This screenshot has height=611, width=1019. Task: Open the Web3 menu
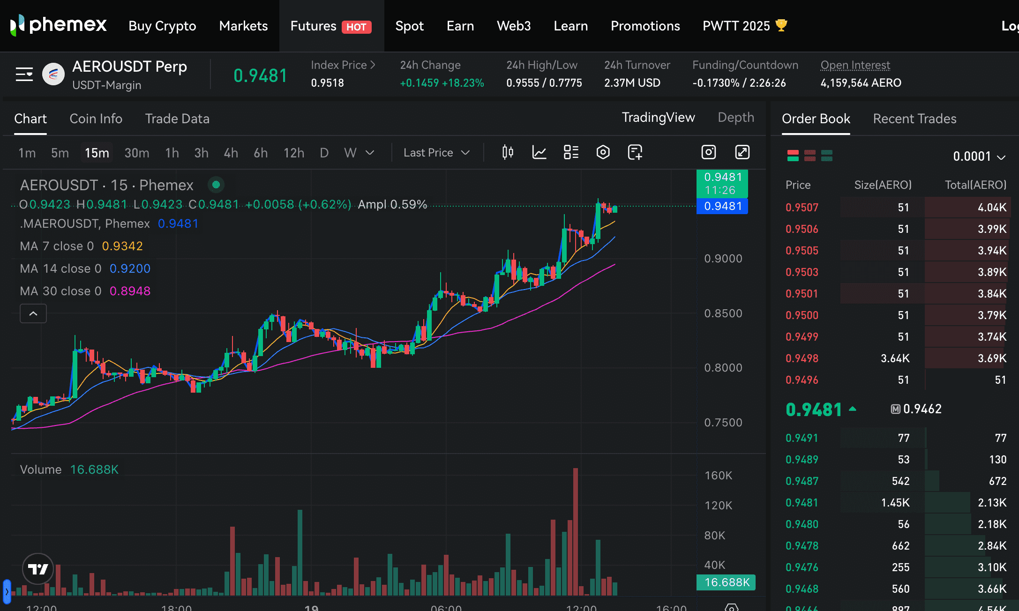(x=514, y=26)
